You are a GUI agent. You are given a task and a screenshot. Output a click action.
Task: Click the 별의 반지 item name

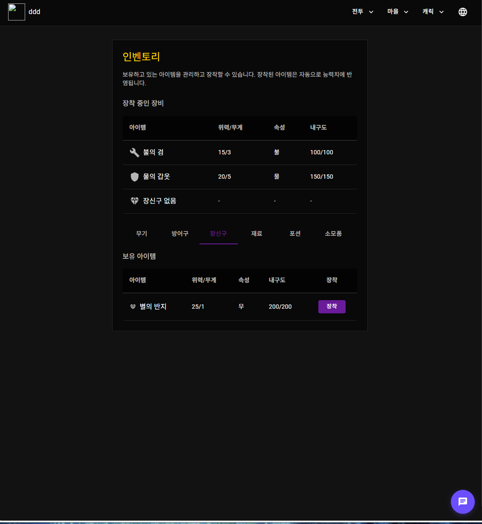[x=153, y=307]
